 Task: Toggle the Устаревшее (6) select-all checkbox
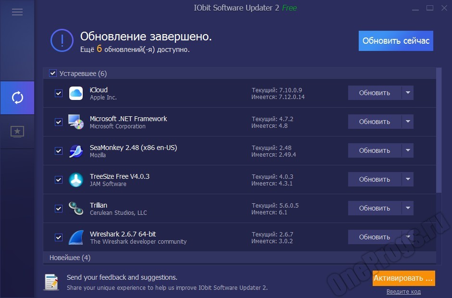coord(53,73)
